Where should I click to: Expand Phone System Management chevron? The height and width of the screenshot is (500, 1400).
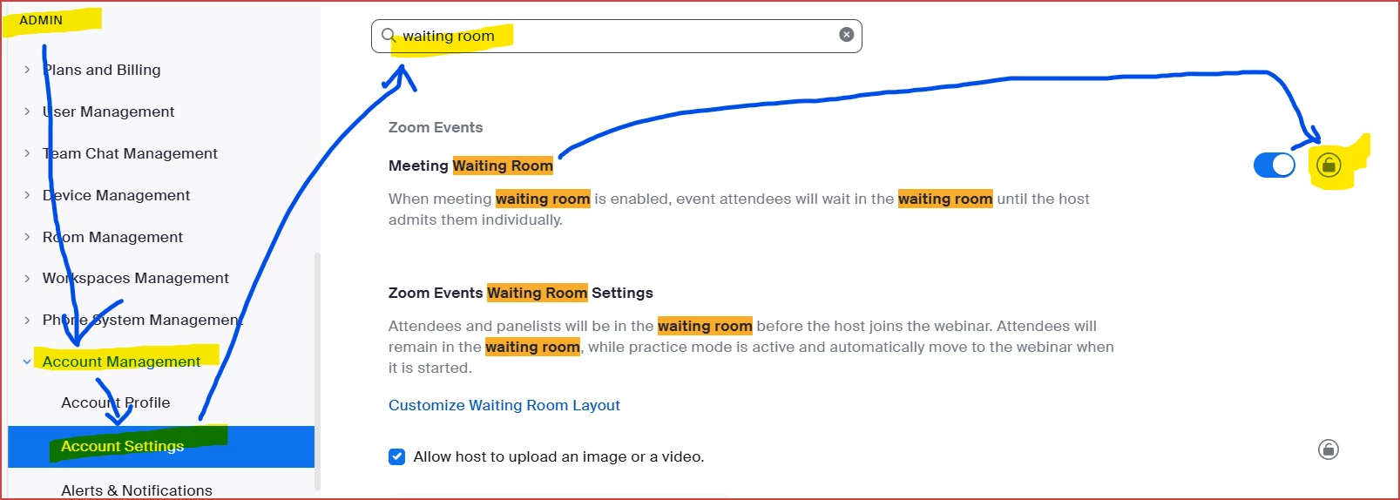click(27, 320)
